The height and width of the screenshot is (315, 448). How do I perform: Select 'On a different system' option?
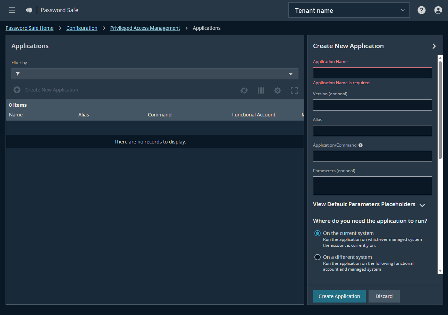click(317, 257)
